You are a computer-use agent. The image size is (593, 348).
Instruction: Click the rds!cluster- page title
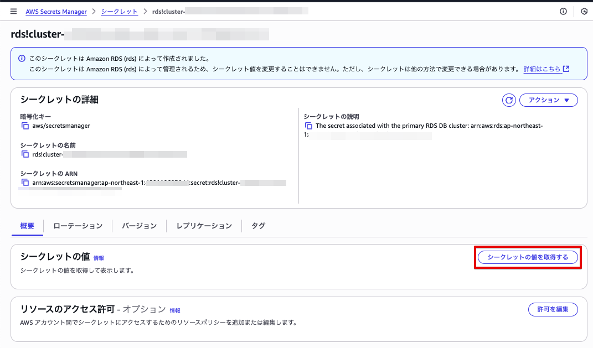[x=140, y=34]
